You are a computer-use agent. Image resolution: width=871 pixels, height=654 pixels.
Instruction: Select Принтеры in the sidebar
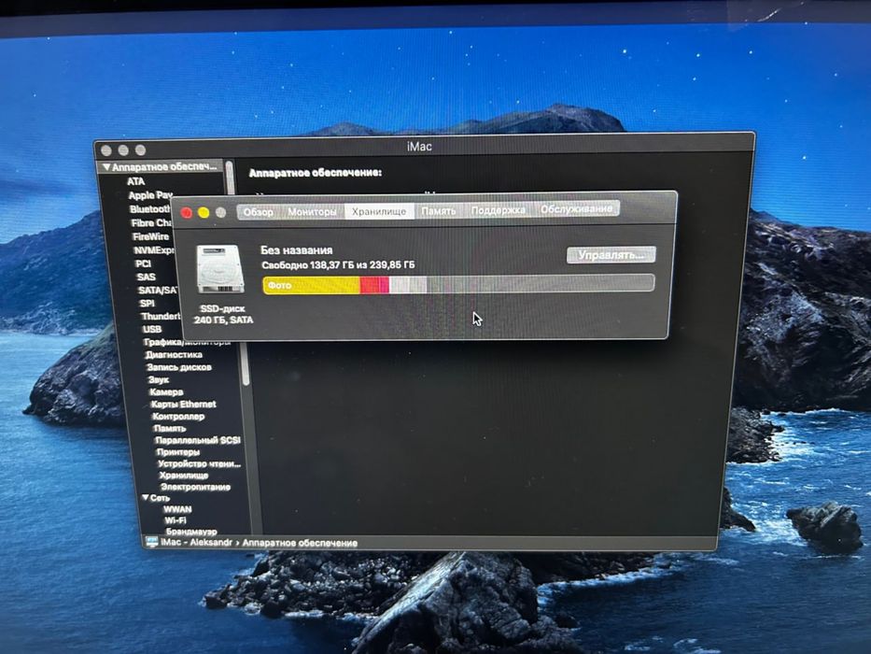click(177, 452)
